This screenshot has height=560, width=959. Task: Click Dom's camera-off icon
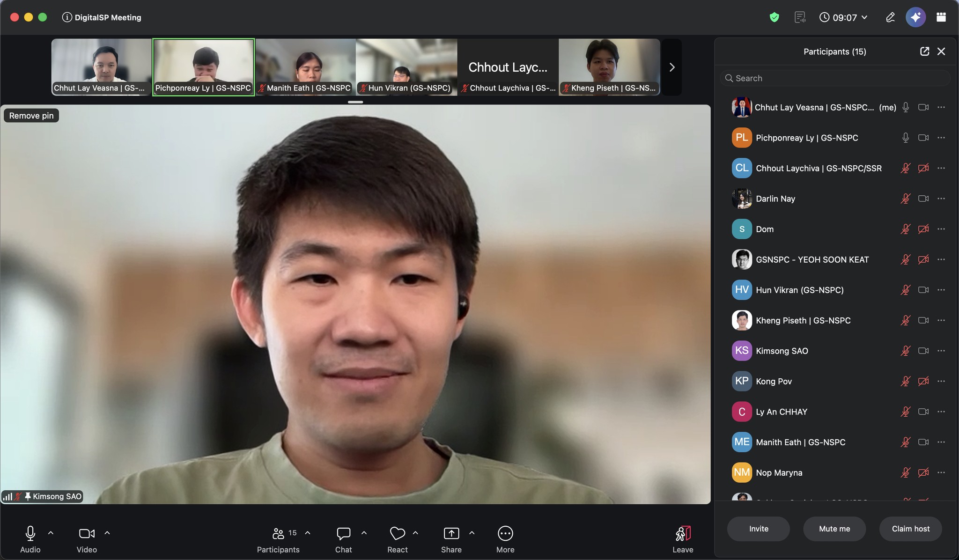click(x=923, y=229)
